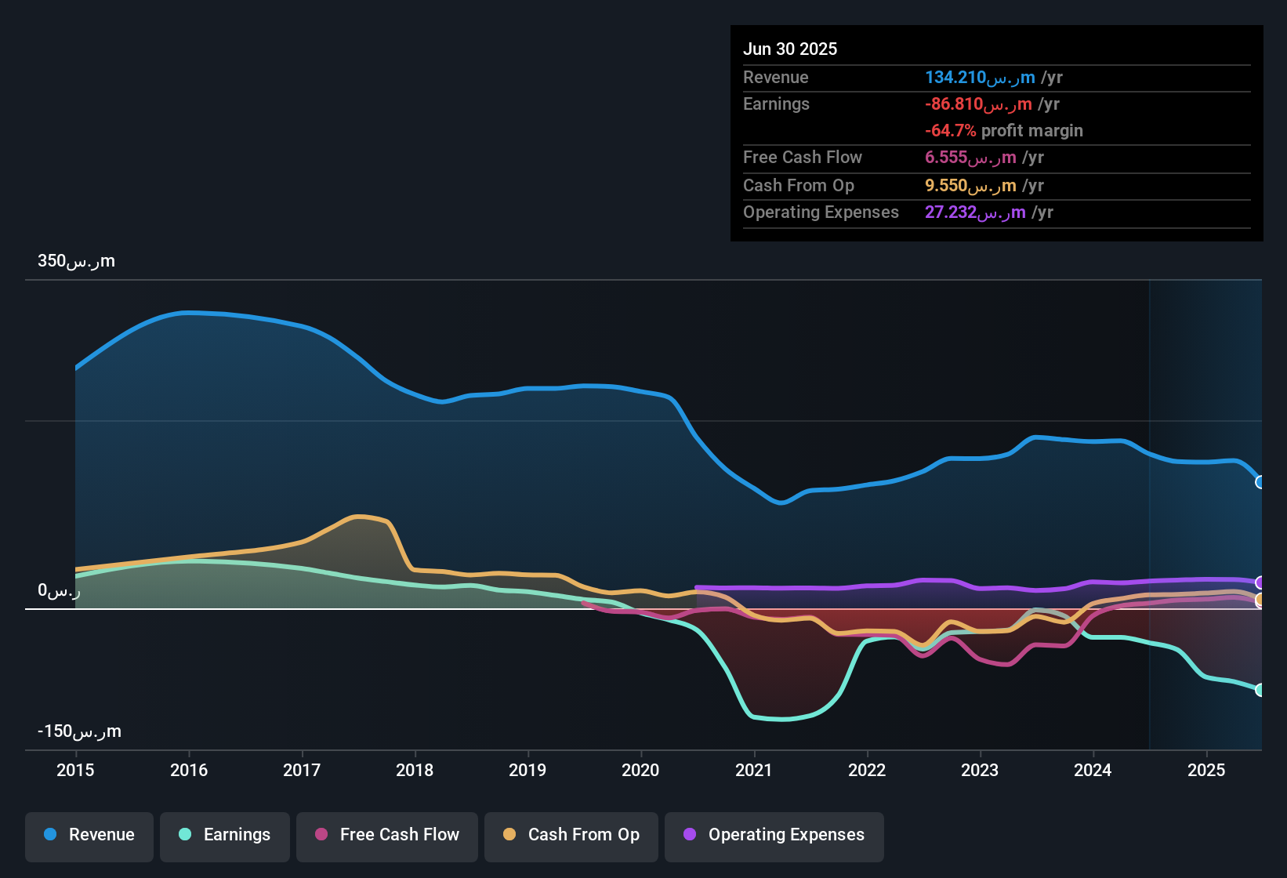This screenshot has height=878, width=1287.
Task: Click the 350م.س axis gridline marker
Action: [x=76, y=261]
